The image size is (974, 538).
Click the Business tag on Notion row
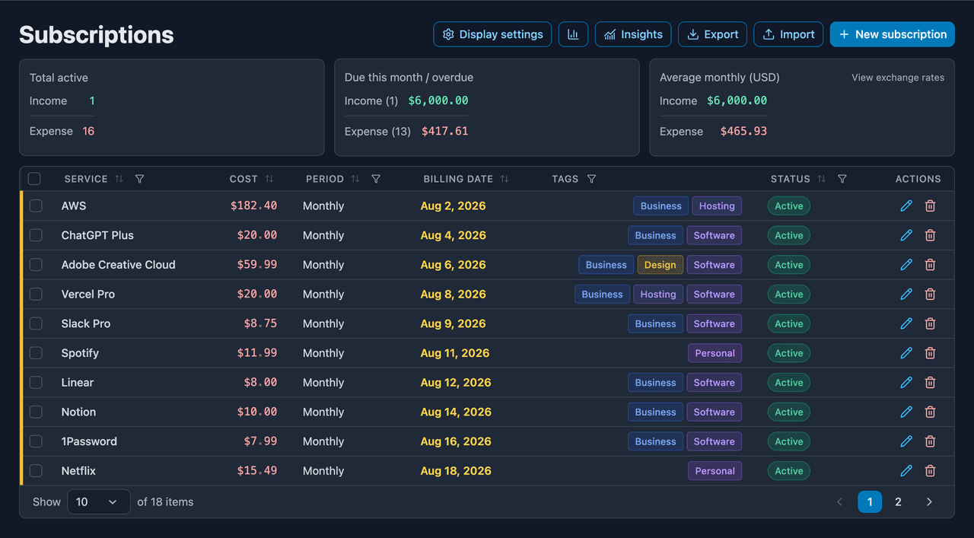[656, 412]
